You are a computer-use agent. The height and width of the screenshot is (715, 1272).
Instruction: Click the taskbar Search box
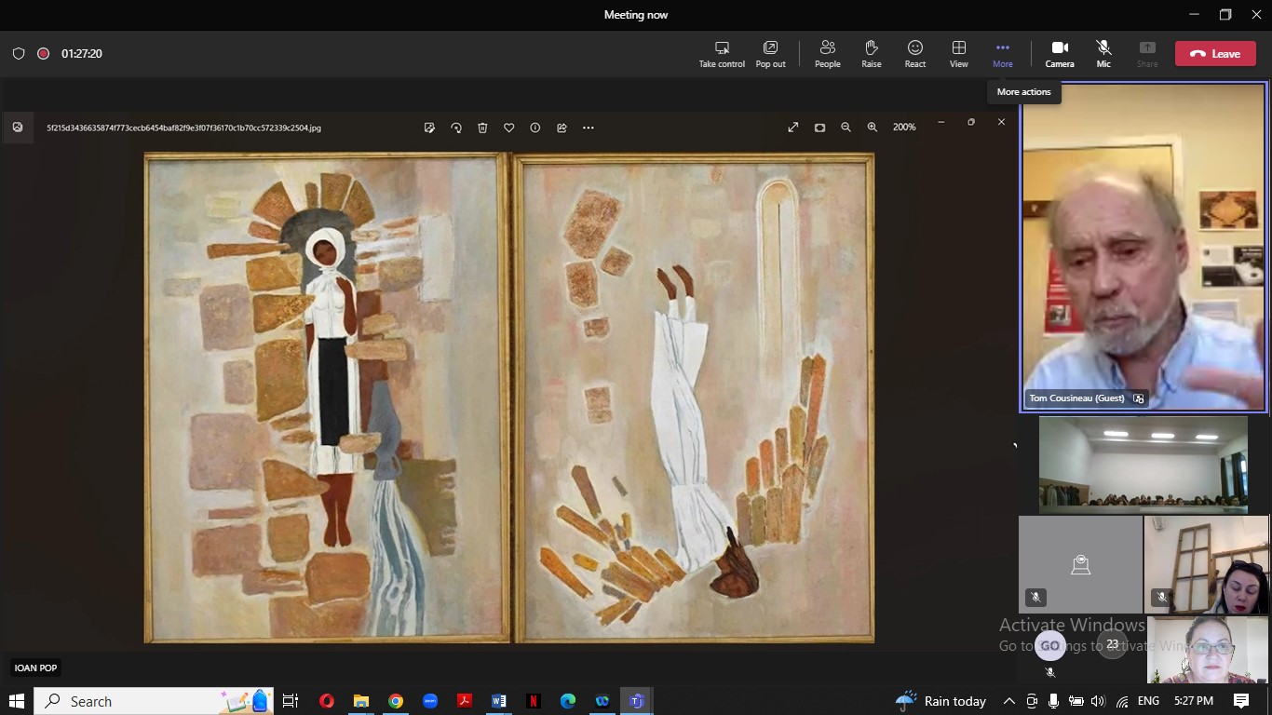154,701
